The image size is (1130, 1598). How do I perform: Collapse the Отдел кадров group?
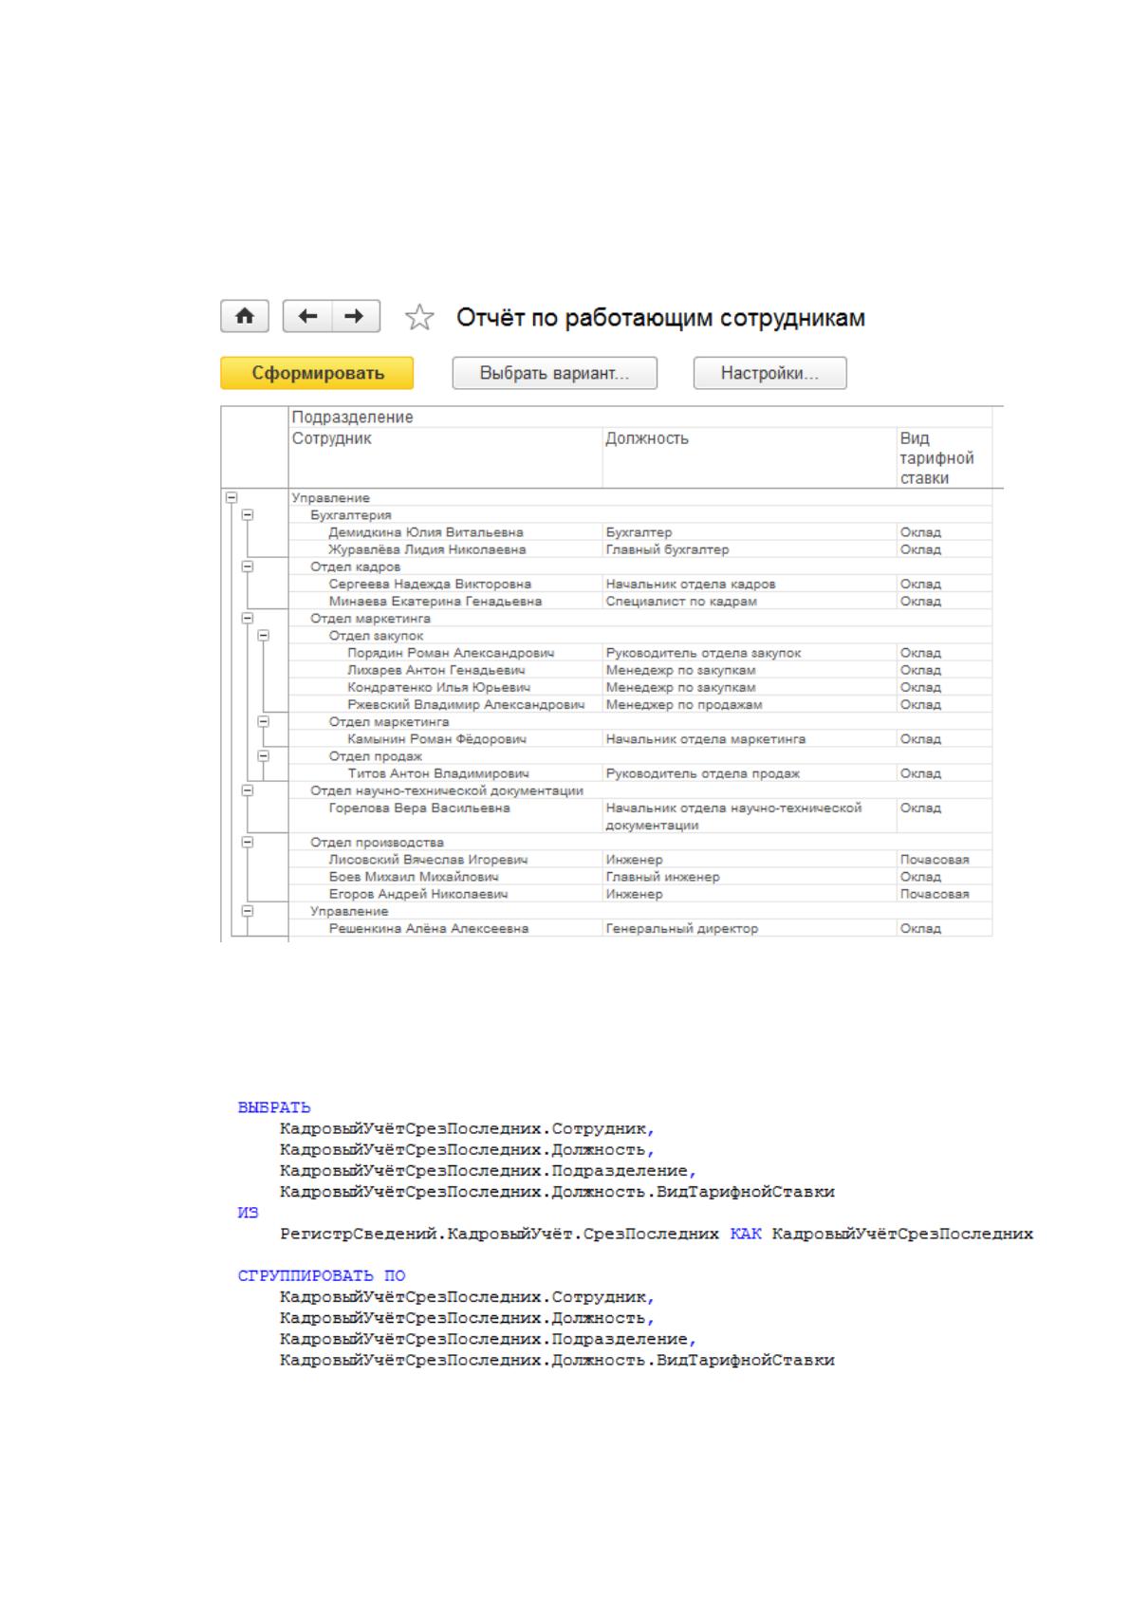tap(248, 567)
